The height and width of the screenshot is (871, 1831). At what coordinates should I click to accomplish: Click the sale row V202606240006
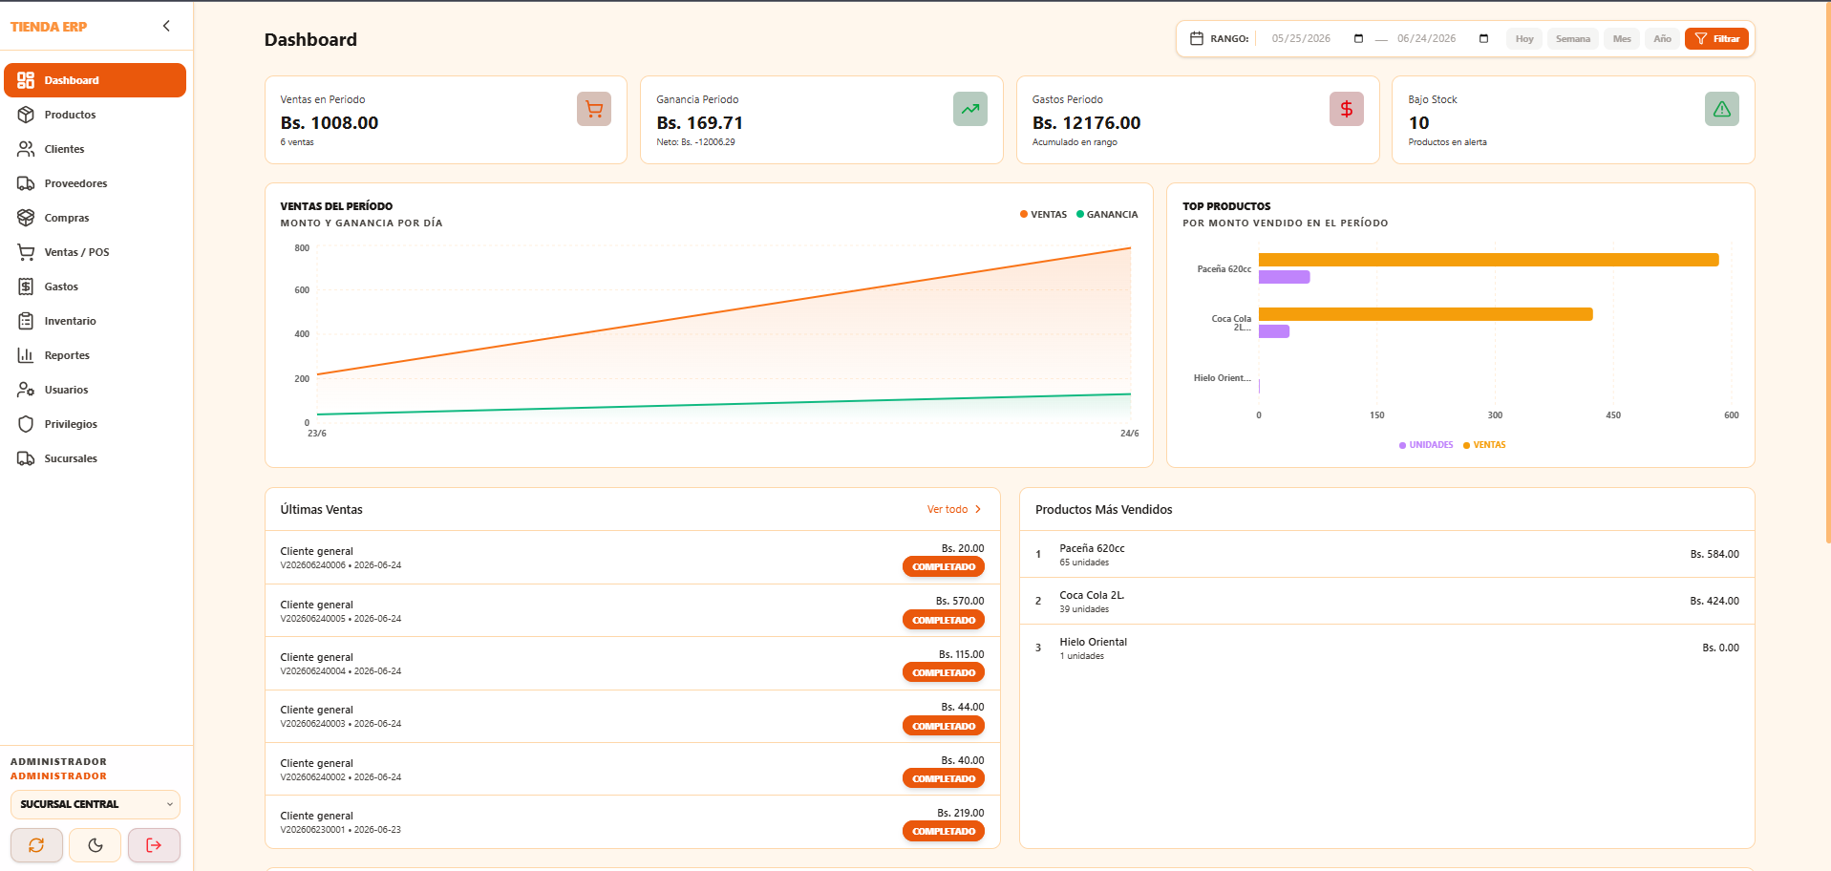[x=632, y=558]
